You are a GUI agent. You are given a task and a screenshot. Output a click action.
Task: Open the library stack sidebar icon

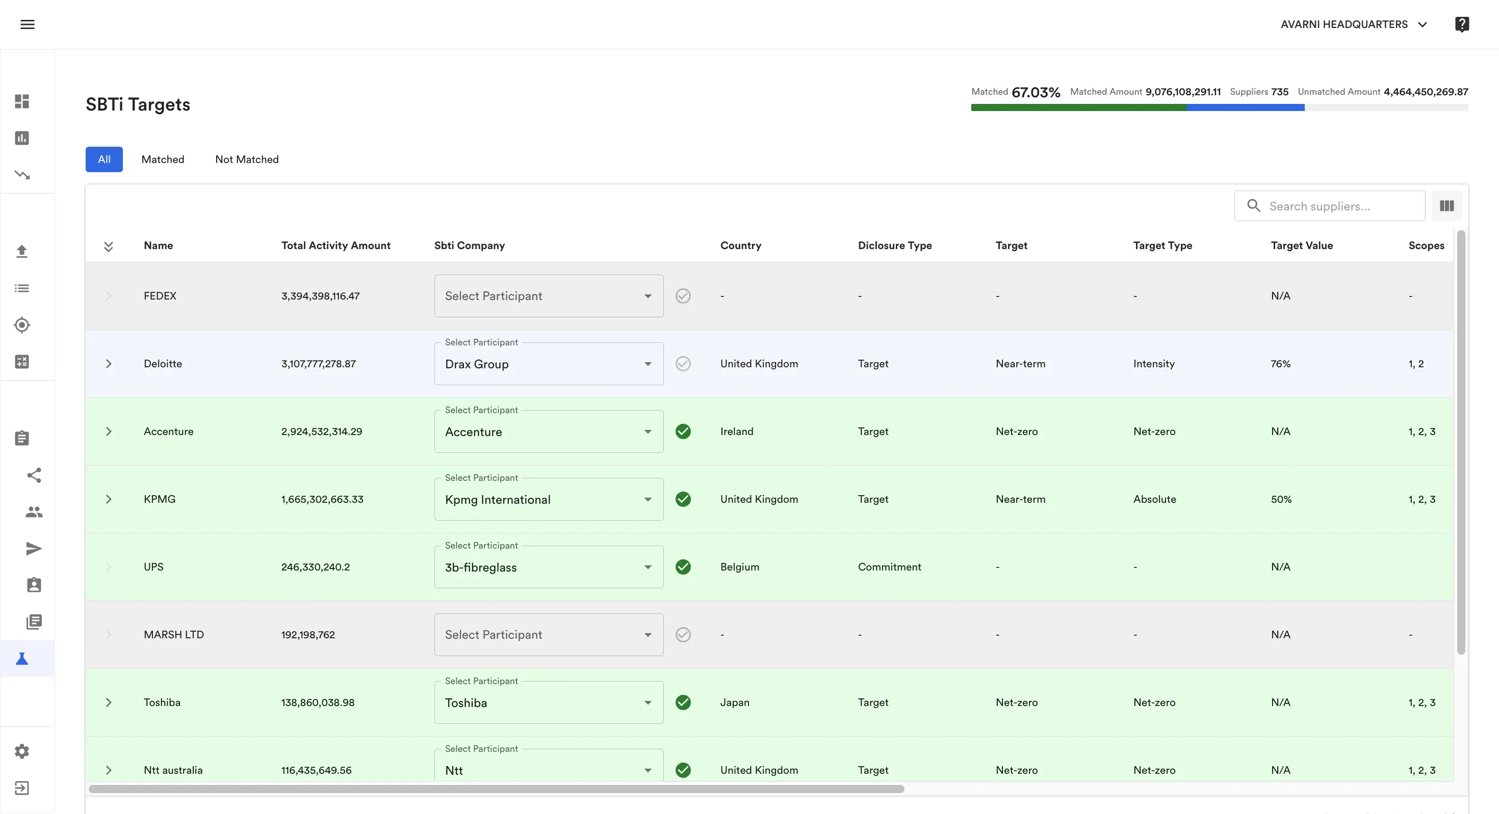click(34, 621)
